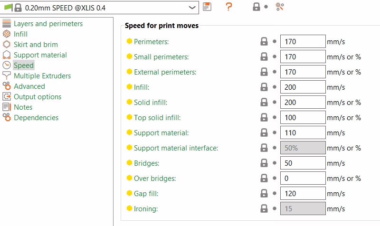
Task: Click the save preset floppy disk icon
Action: pyautogui.click(x=207, y=7)
